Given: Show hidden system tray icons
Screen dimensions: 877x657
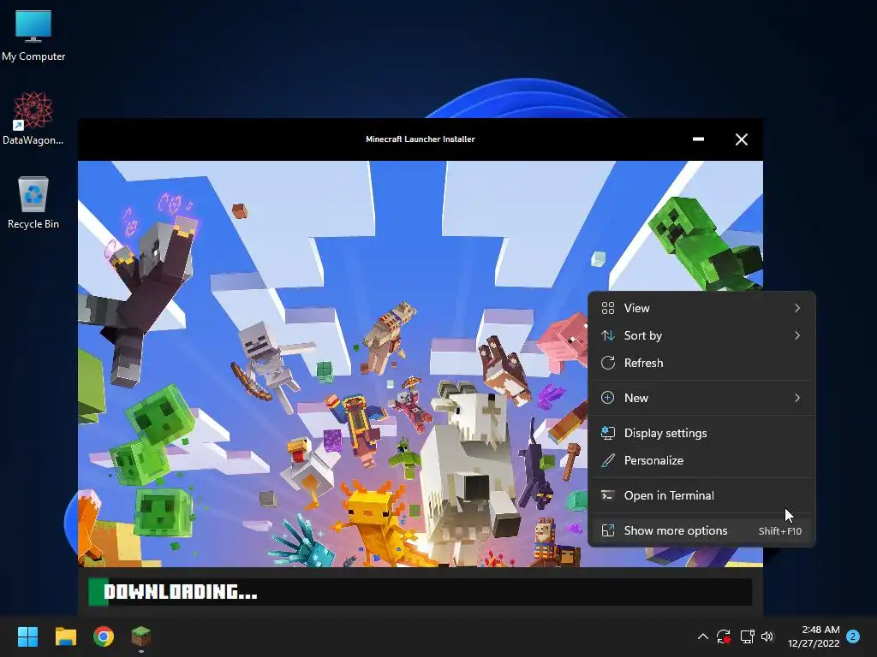Looking at the screenshot, I should point(703,636).
